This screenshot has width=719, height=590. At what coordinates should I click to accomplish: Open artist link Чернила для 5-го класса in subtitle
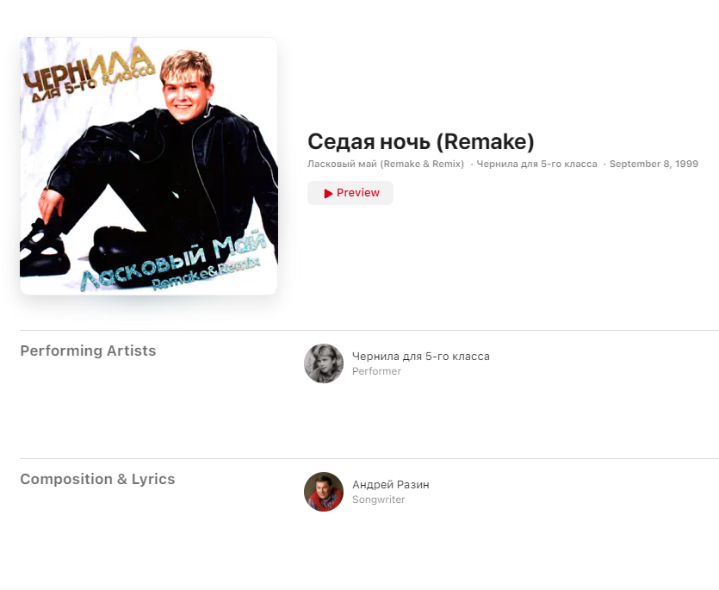(x=536, y=164)
